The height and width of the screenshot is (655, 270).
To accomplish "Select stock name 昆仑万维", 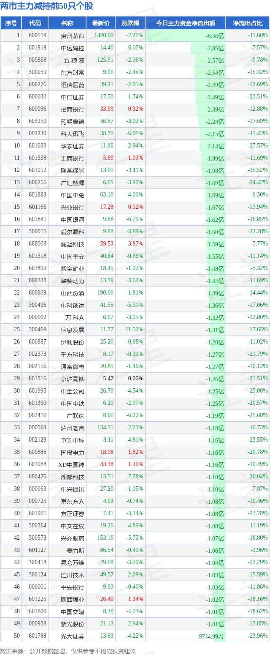I will [x=73, y=562].
